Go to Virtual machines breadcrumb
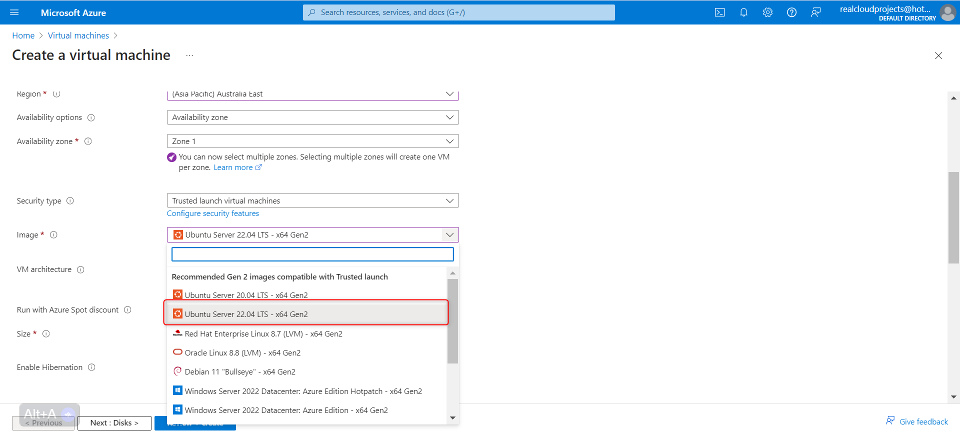This screenshot has height=445, width=960. [78, 35]
